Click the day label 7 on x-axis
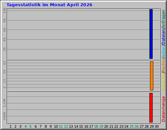This screenshot has width=167, height=130. (40, 126)
